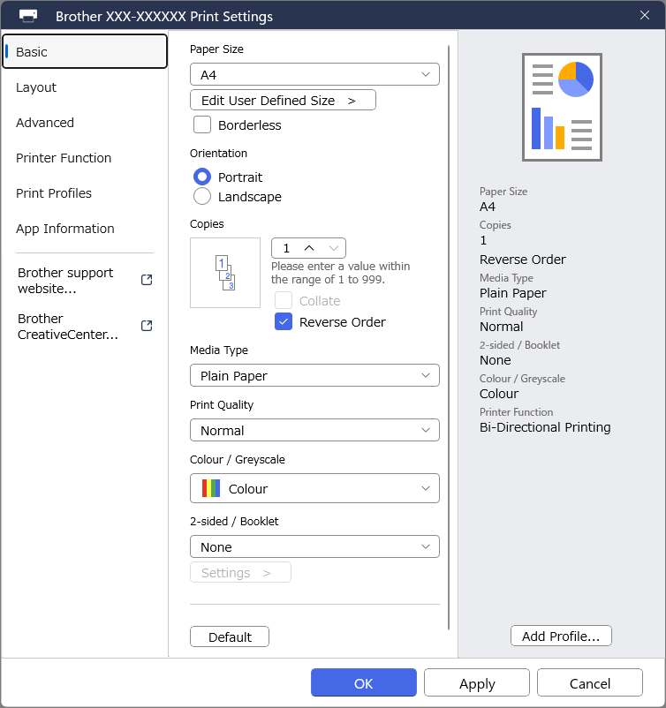This screenshot has height=708, width=666.
Task: Click the copies collation preview icon
Action: (x=225, y=273)
